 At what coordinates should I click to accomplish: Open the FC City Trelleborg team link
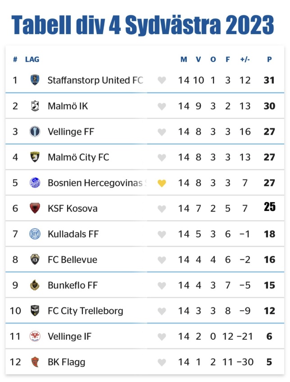(86, 311)
